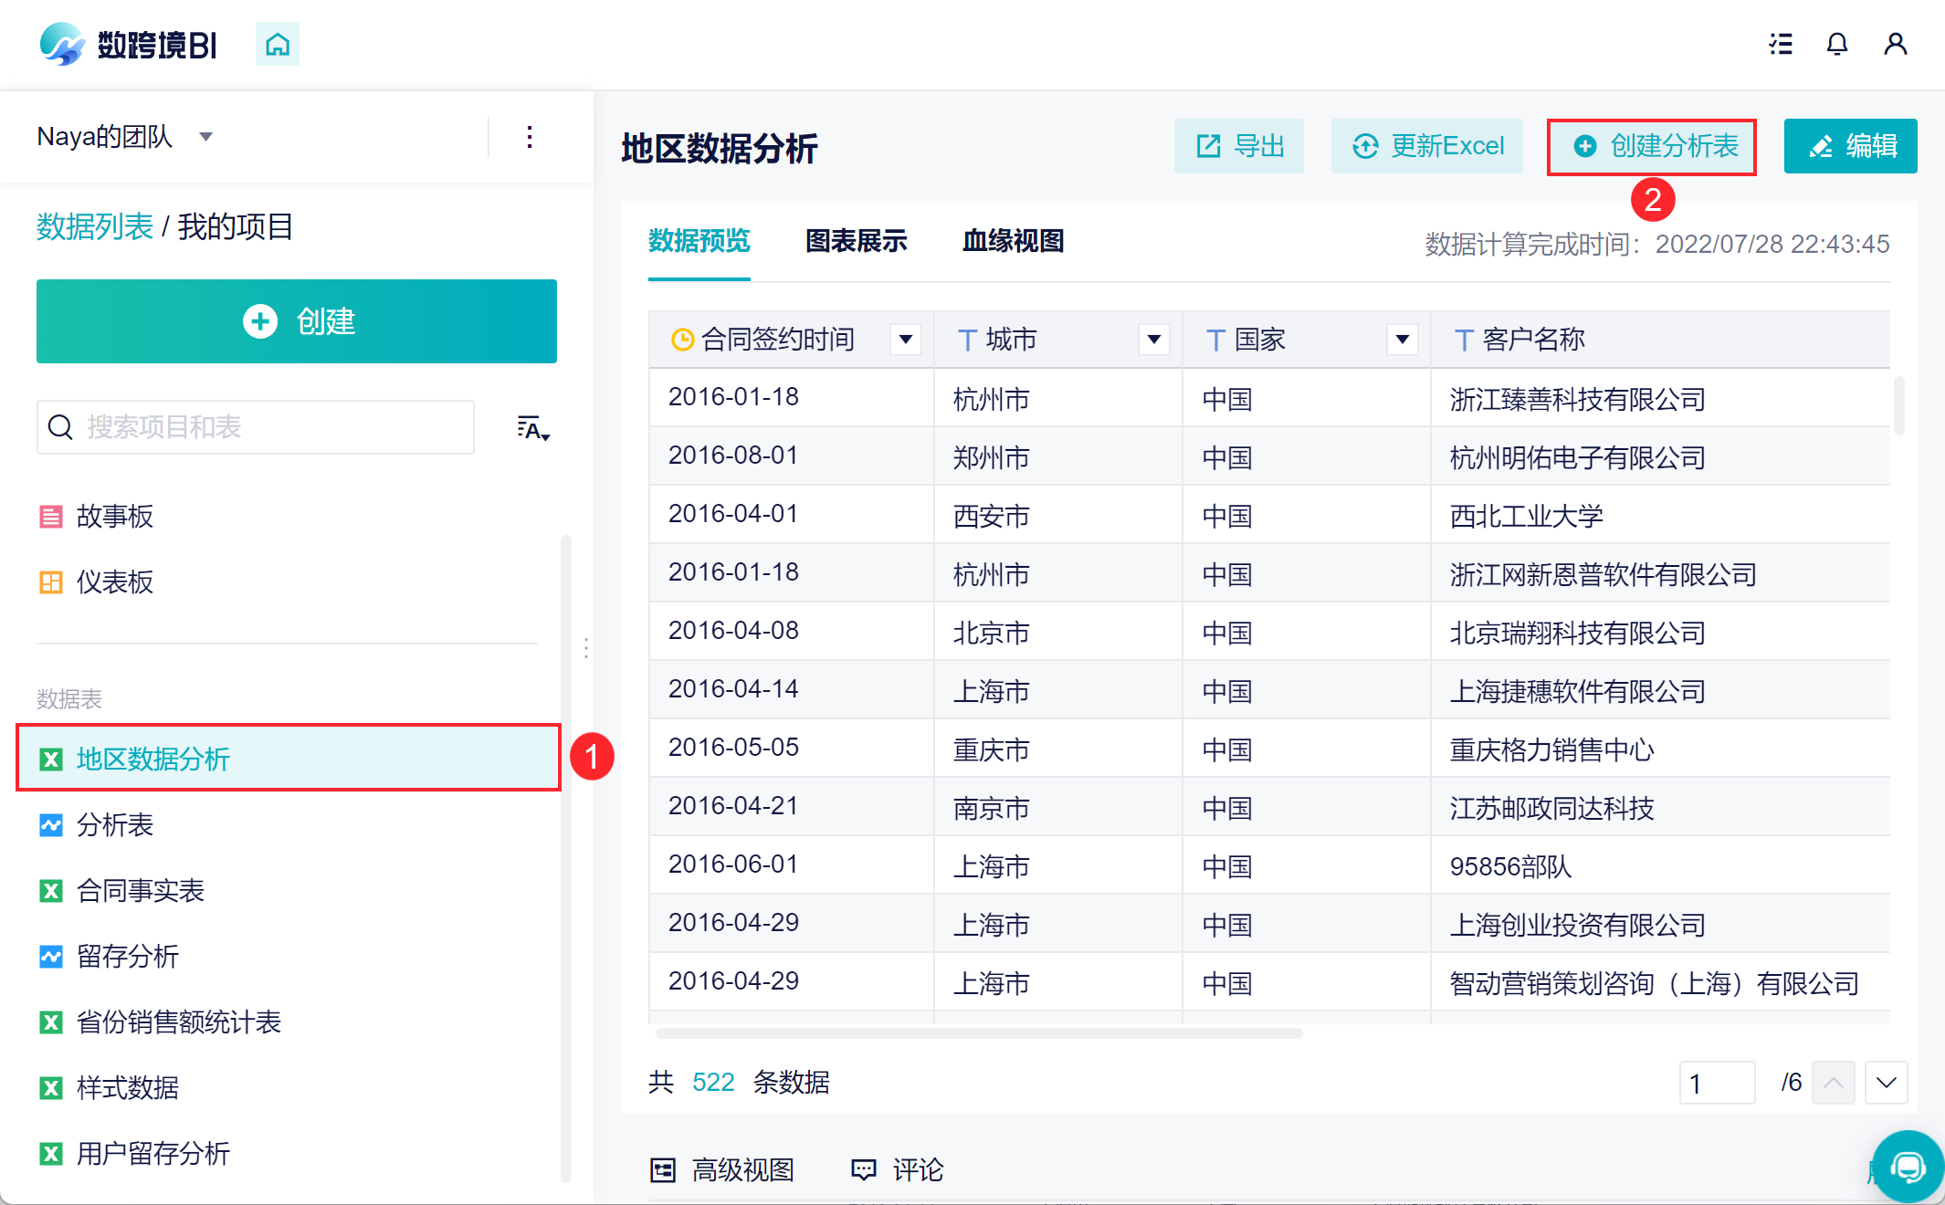Screen dimensions: 1945x1205
Task: Open the 国家 column dropdown
Action: point(1403,340)
